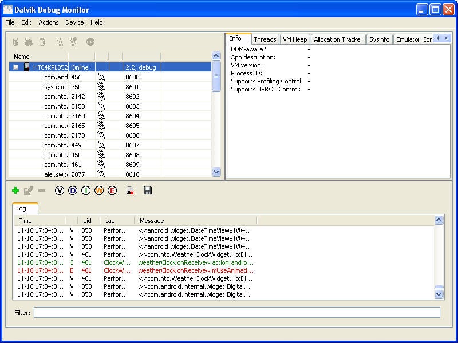Click the log panel scrollbar thumb
Screen dimensions: 458x343
coord(439,287)
